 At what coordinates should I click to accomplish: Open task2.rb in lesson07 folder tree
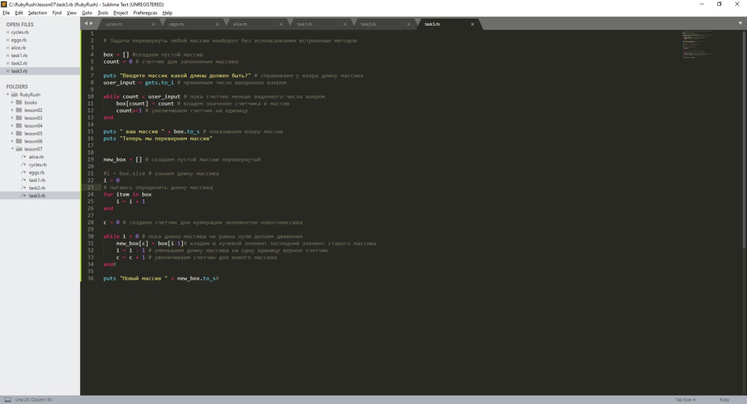click(37, 188)
